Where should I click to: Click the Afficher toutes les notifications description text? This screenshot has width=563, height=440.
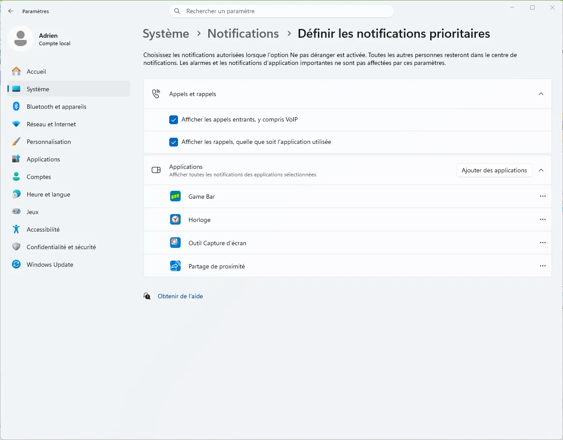tap(242, 175)
